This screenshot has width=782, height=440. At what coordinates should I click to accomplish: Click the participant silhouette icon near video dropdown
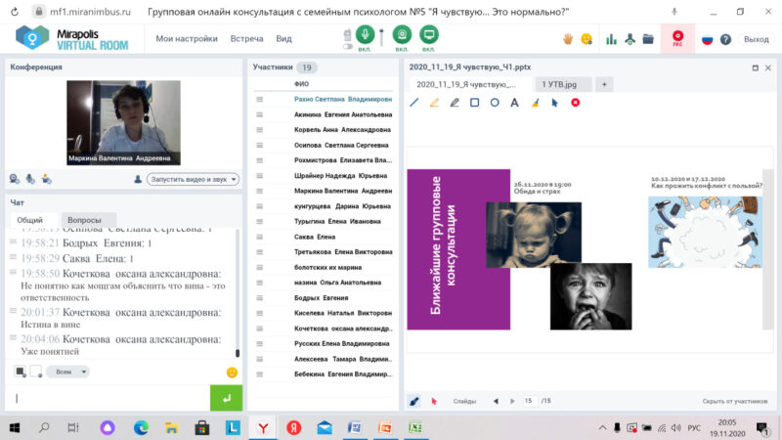click(138, 179)
